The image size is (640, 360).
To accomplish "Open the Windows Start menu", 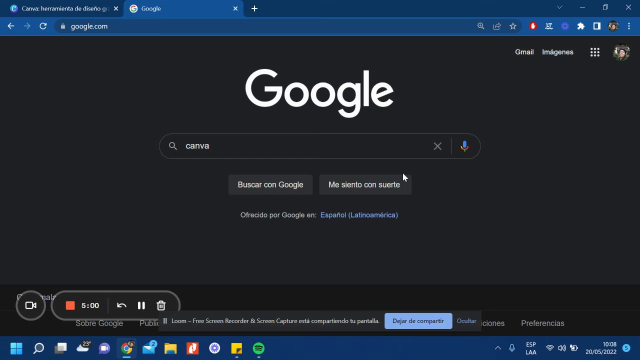I will point(16,348).
